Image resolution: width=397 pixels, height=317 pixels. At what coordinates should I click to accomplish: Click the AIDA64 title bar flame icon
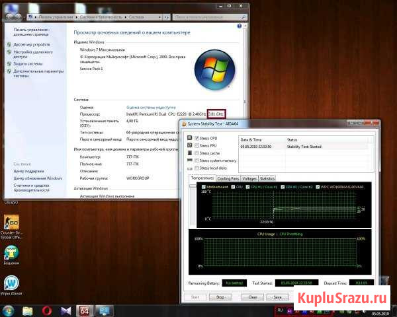(185, 124)
